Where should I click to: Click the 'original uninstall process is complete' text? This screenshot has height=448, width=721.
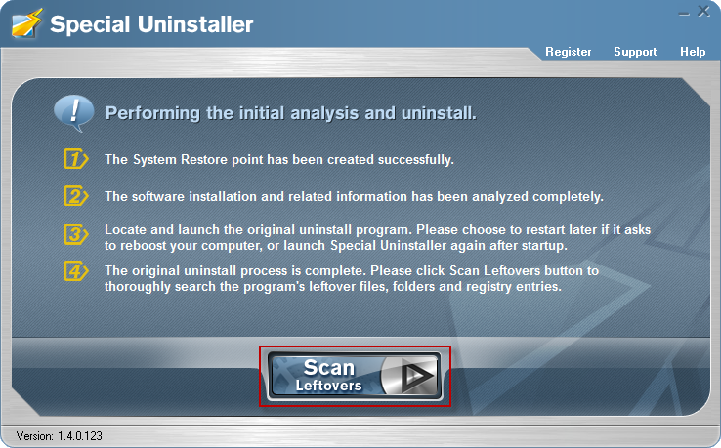click(x=352, y=278)
